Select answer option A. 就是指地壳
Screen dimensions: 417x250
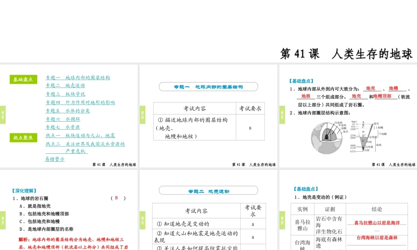[35, 206]
